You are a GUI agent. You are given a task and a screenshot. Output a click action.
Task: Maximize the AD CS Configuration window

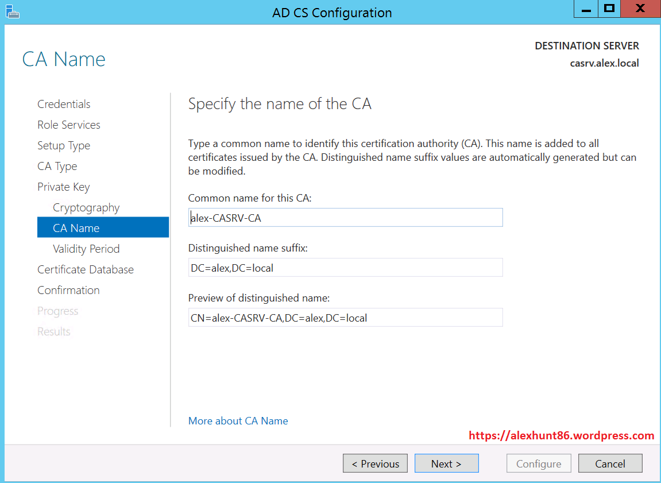pos(609,10)
